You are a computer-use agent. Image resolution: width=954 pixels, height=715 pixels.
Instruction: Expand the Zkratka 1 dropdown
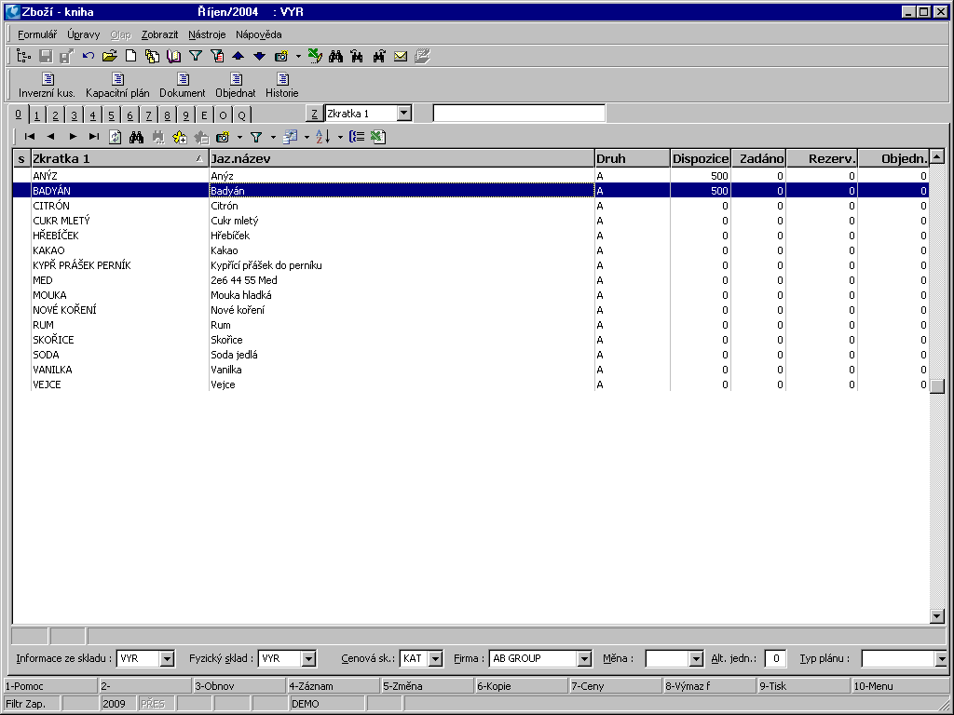(403, 114)
